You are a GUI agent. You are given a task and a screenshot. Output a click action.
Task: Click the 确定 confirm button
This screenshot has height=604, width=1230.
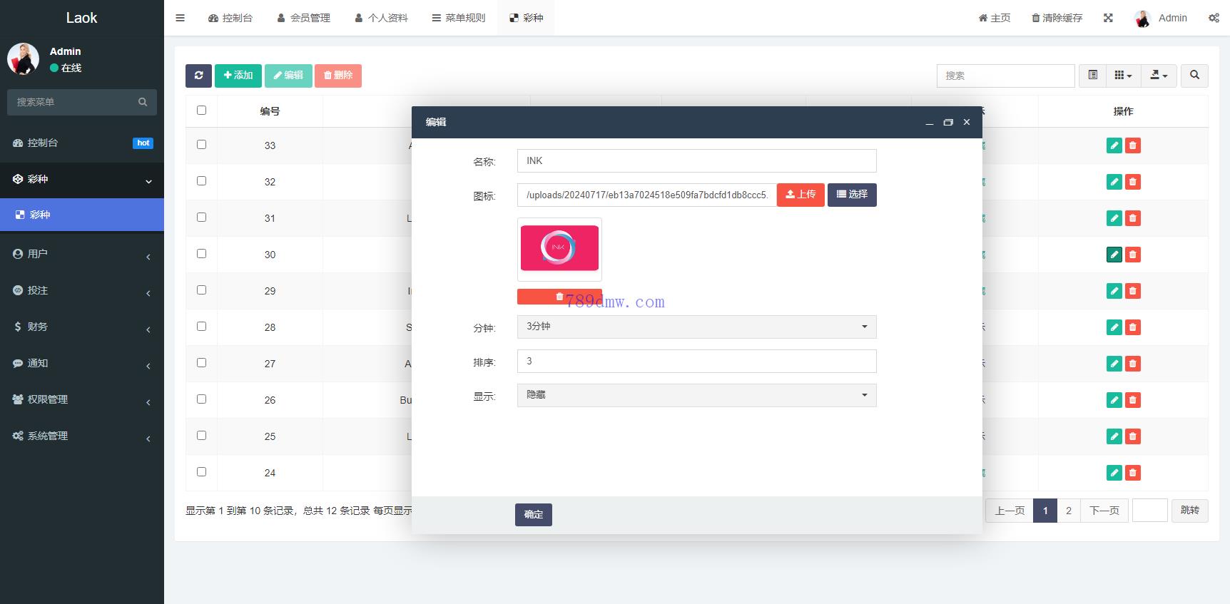pyautogui.click(x=533, y=514)
